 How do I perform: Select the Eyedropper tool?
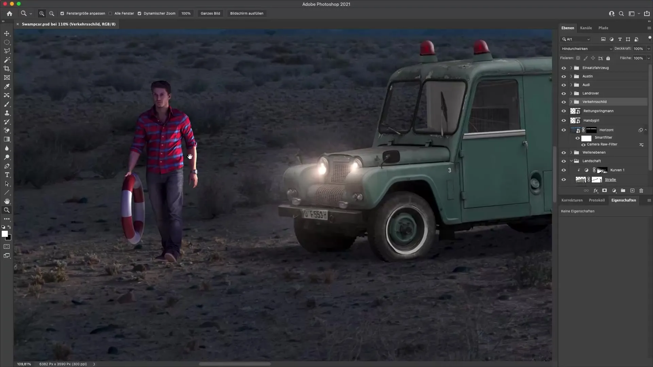pyautogui.click(x=7, y=87)
